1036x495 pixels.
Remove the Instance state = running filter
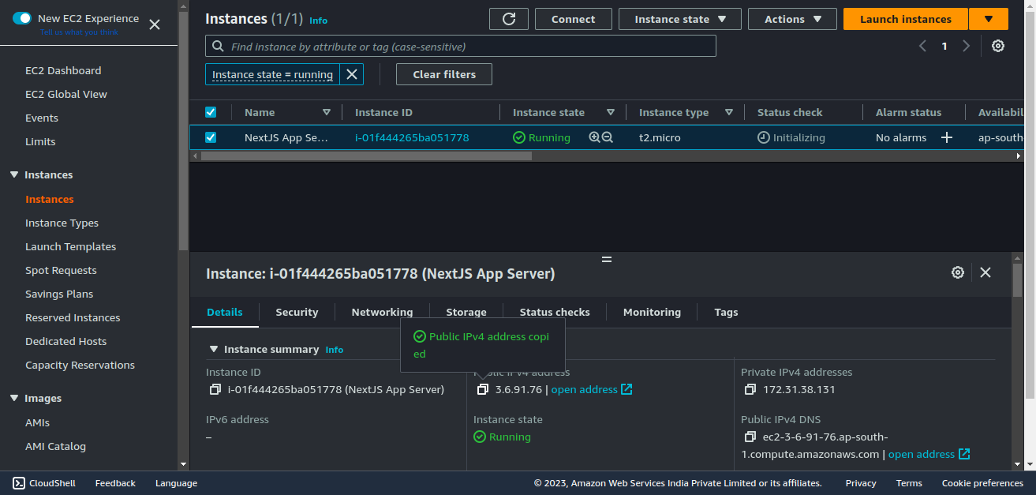click(352, 74)
